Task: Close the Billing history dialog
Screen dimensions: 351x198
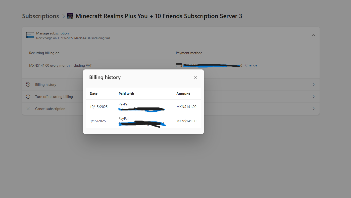Action: (196, 77)
